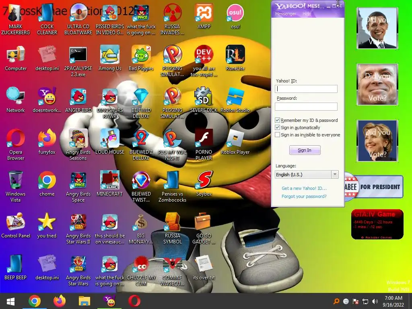Open the Help menu in Yahoo Messenger
Image resolution: width=412 pixels, height=309 pixels.
point(307,14)
